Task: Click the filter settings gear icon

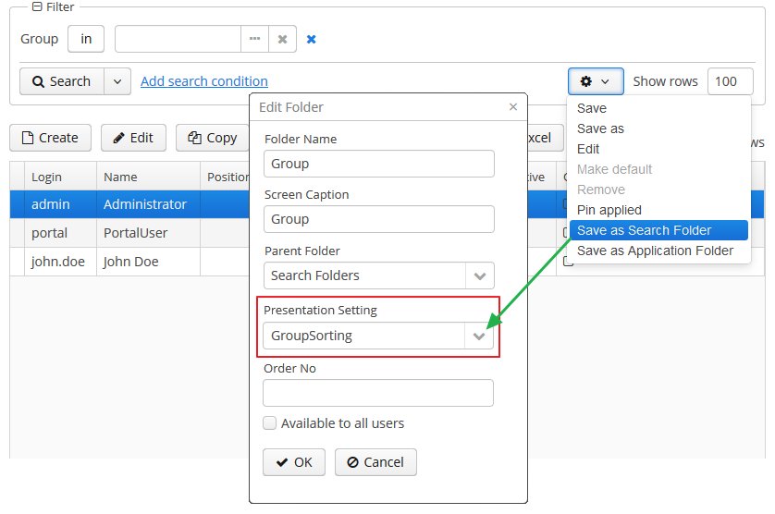Action: pos(595,81)
